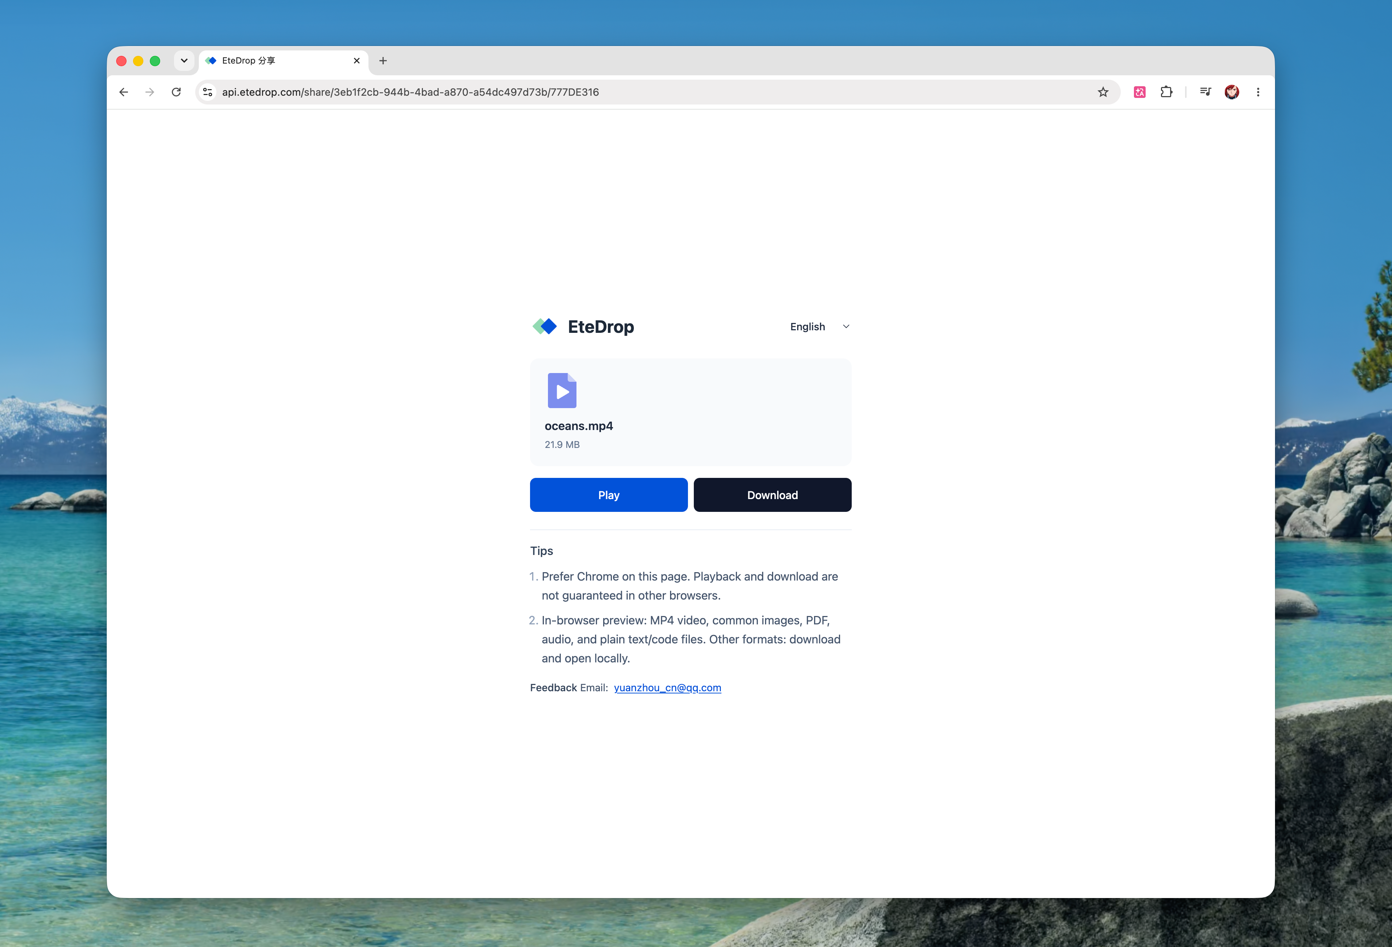This screenshot has width=1392, height=947.
Task: Open the Chrome profile avatar
Action: click(1232, 92)
